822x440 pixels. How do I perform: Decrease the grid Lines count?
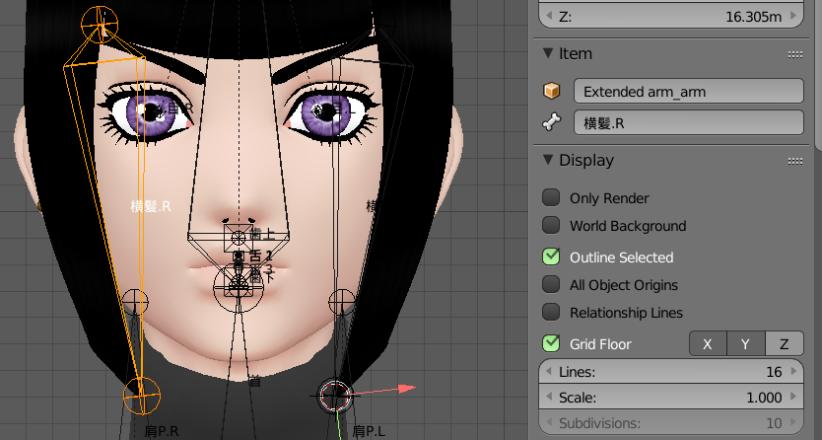pyautogui.click(x=549, y=371)
